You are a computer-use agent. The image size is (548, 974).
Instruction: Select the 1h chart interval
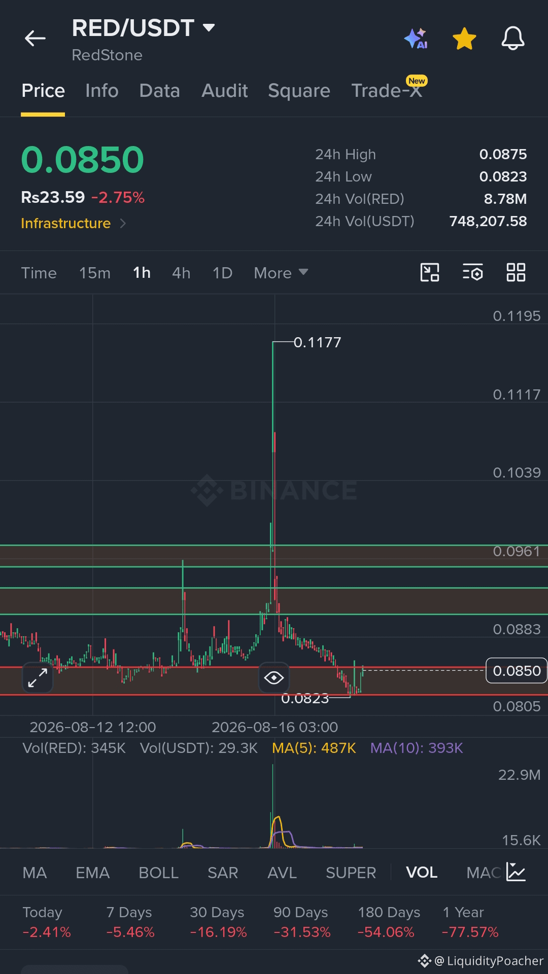pos(142,273)
